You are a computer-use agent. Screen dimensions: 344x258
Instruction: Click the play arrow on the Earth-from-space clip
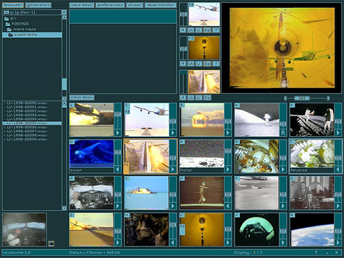[x=338, y=243]
